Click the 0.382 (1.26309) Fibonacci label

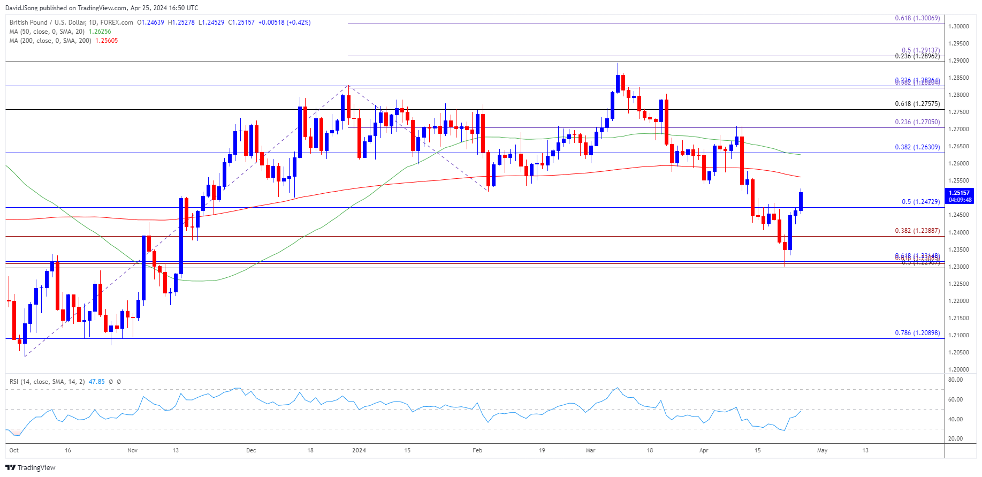(917, 147)
